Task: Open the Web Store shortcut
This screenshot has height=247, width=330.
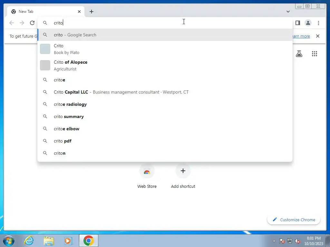Action: click(x=147, y=177)
